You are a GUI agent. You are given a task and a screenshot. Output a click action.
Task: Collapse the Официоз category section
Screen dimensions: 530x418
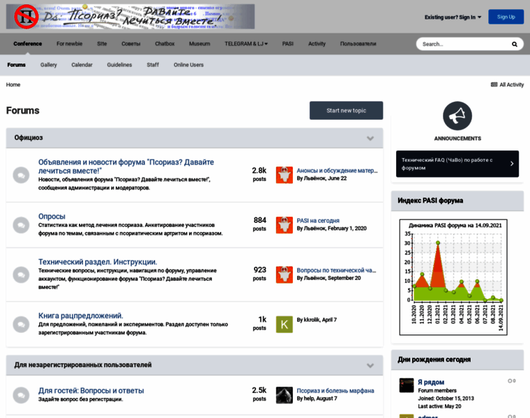coord(370,138)
